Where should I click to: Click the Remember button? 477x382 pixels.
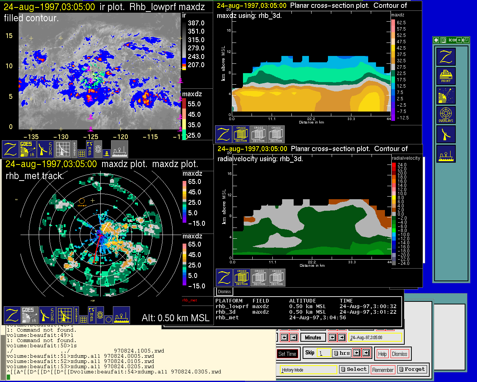click(383, 370)
